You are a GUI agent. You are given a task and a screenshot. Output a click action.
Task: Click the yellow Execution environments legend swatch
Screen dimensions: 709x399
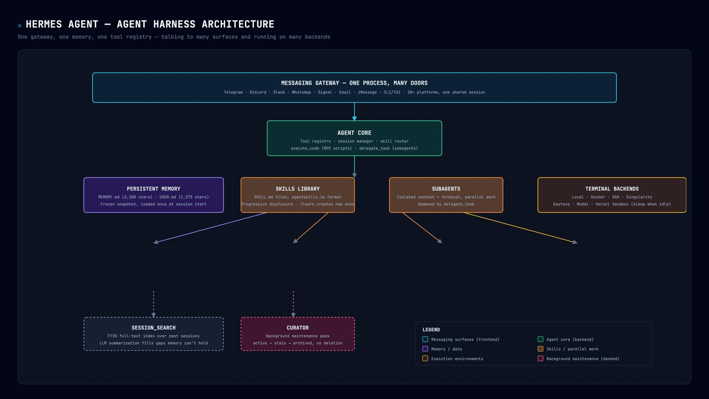pyautogui.click(x=425, y=358)
